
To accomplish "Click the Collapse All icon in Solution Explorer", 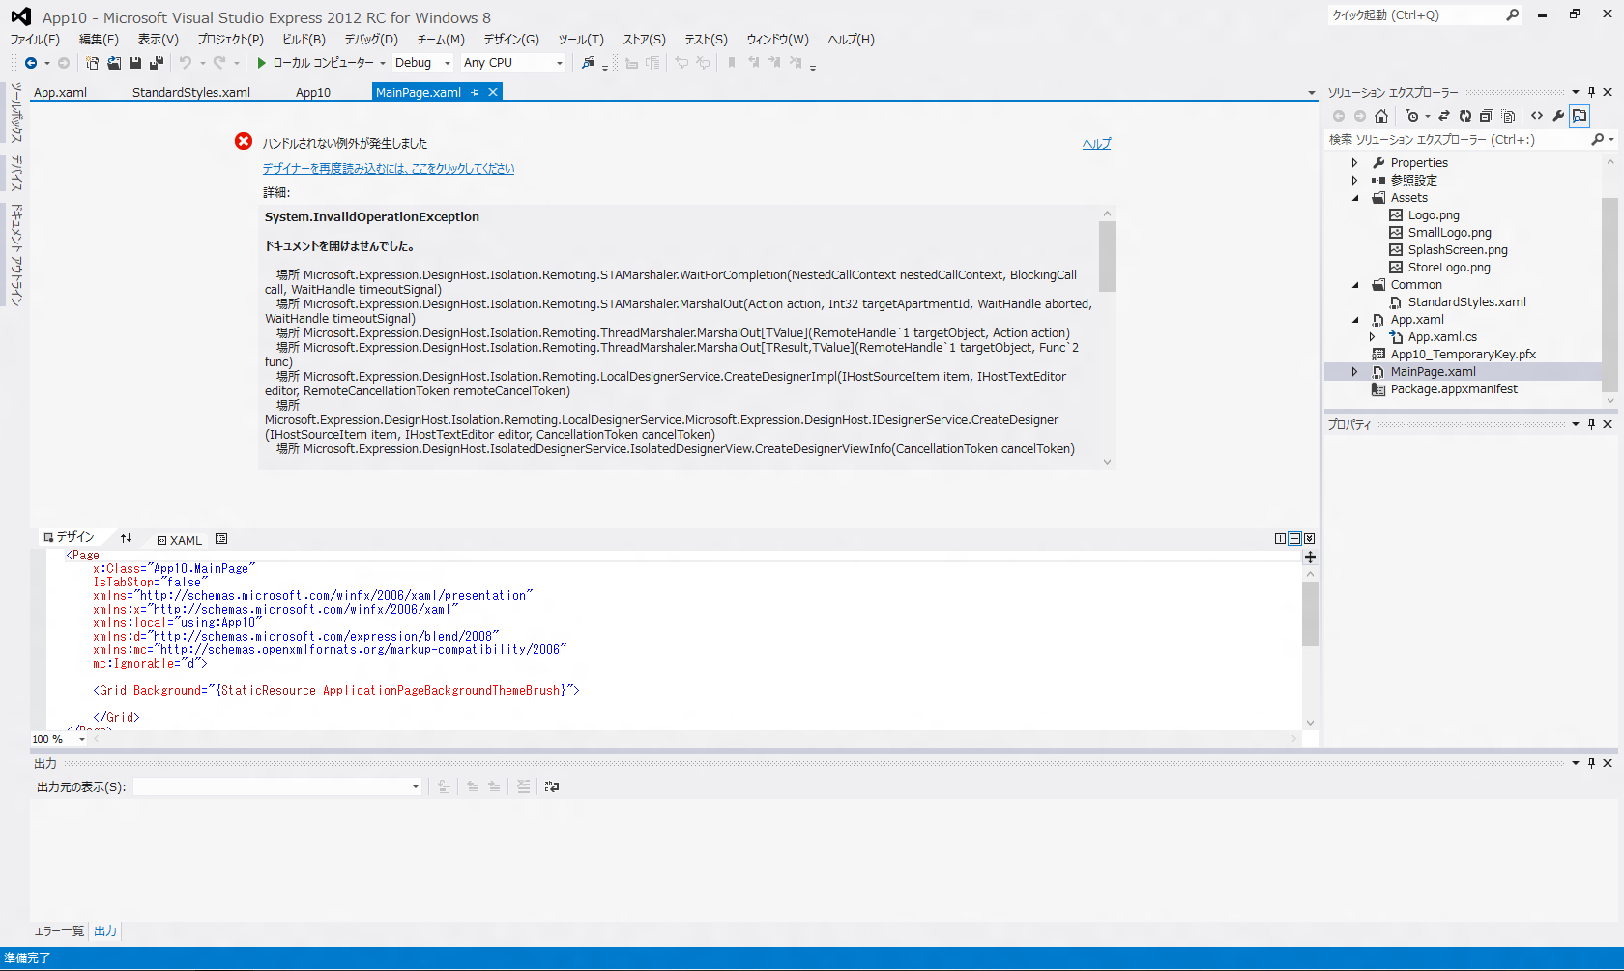I will click(1487, 116).
